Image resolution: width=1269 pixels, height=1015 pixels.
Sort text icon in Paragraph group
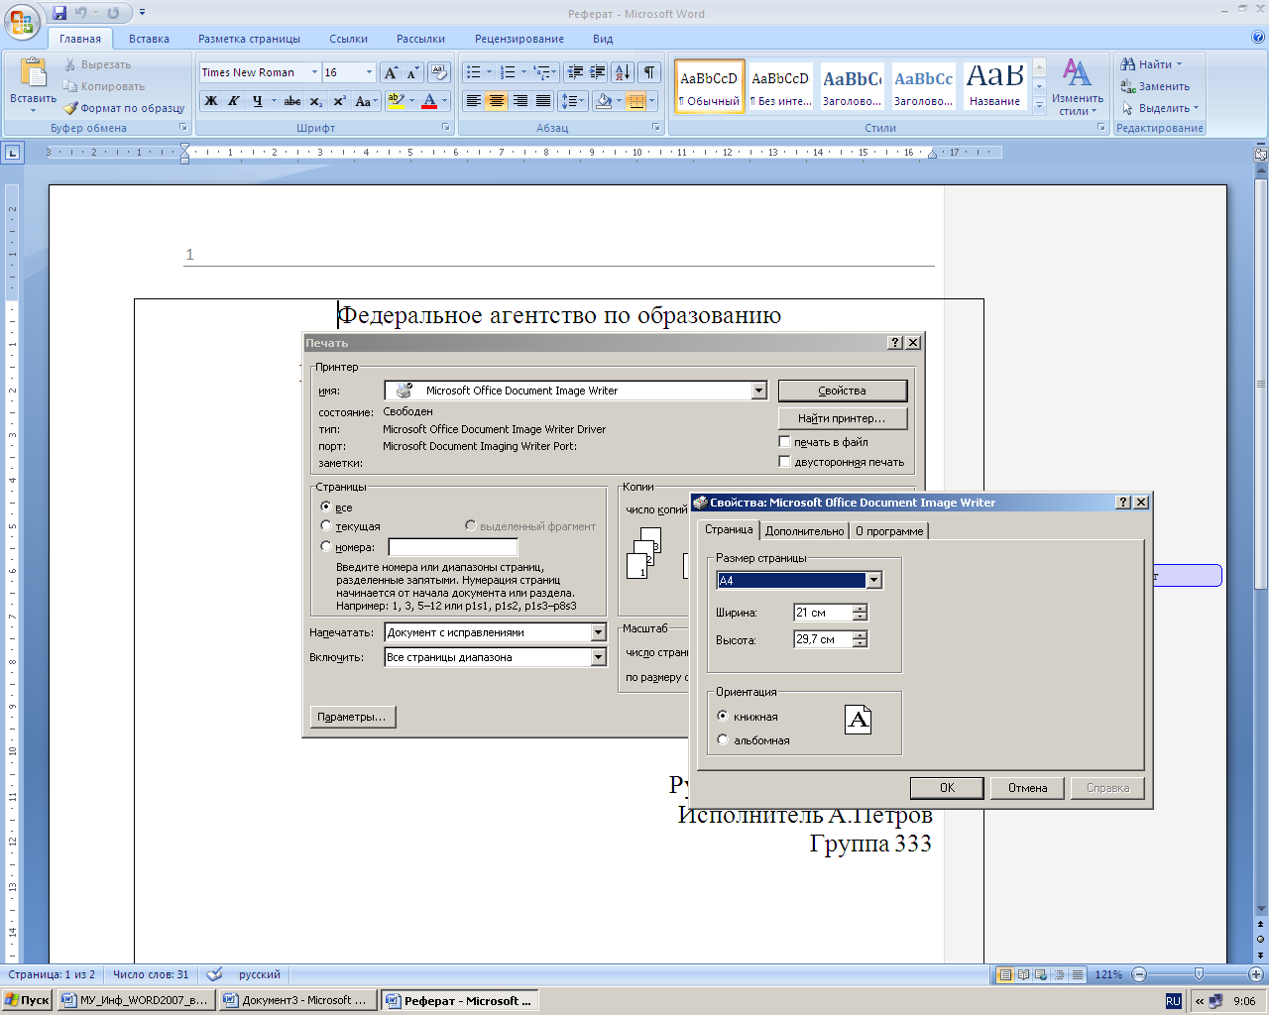coord(623,72)
